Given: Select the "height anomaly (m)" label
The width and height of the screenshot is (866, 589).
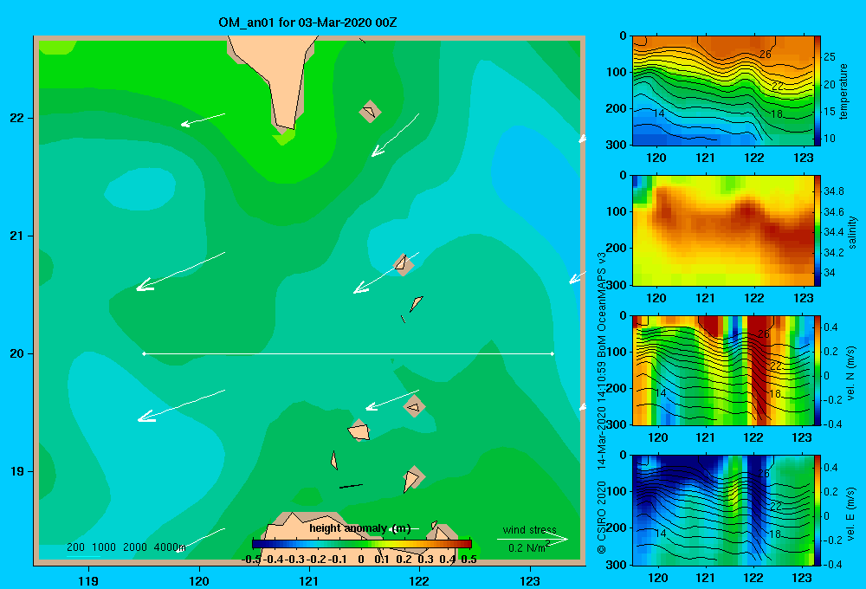Looking at the screenshot, I should pos(360,528).
